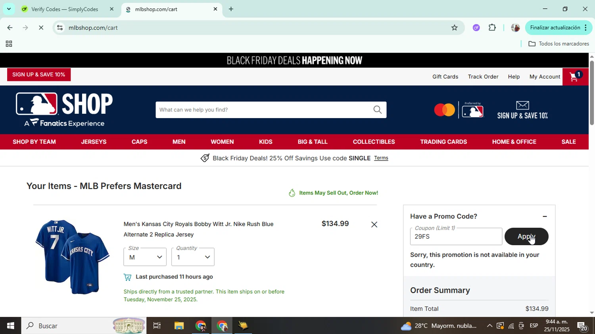
Task: Click SIGN UP & SAVE 10% red button
Action: click(x=39, y=74)
